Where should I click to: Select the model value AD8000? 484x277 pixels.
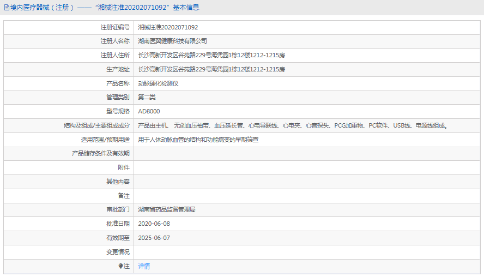pos(149,111)
